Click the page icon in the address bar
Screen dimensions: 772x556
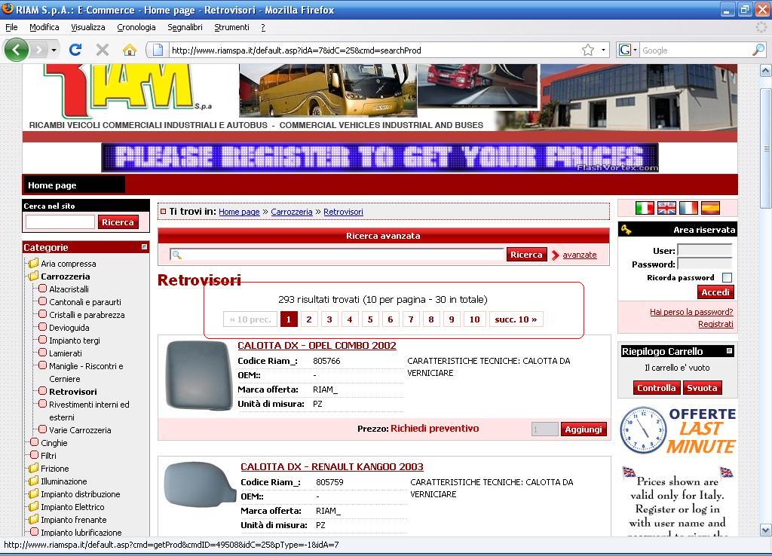pyautogui.click(x=158, y=50)
